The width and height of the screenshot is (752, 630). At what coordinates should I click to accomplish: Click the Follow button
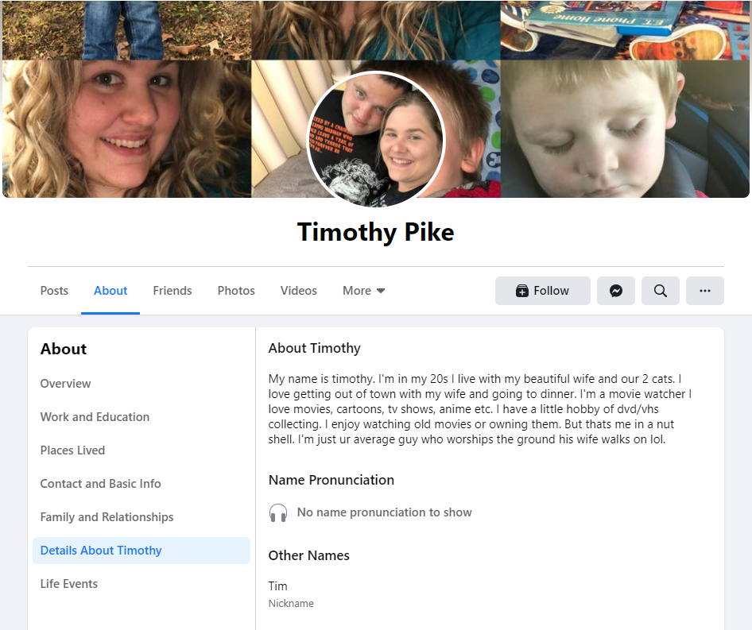pyautogui.click(x=543, y=291)
